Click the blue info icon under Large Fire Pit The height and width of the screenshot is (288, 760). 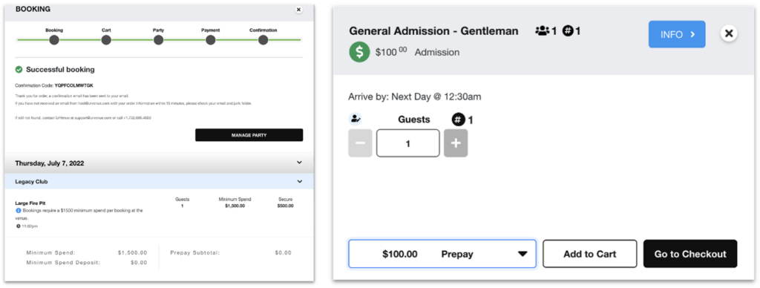pyautogui.click(x=19, y=211)
